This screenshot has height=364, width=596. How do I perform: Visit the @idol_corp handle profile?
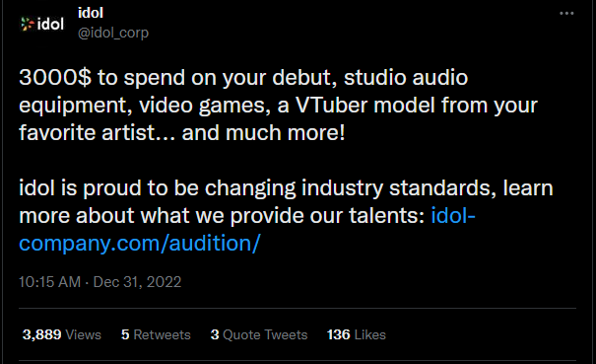point(113,33)
